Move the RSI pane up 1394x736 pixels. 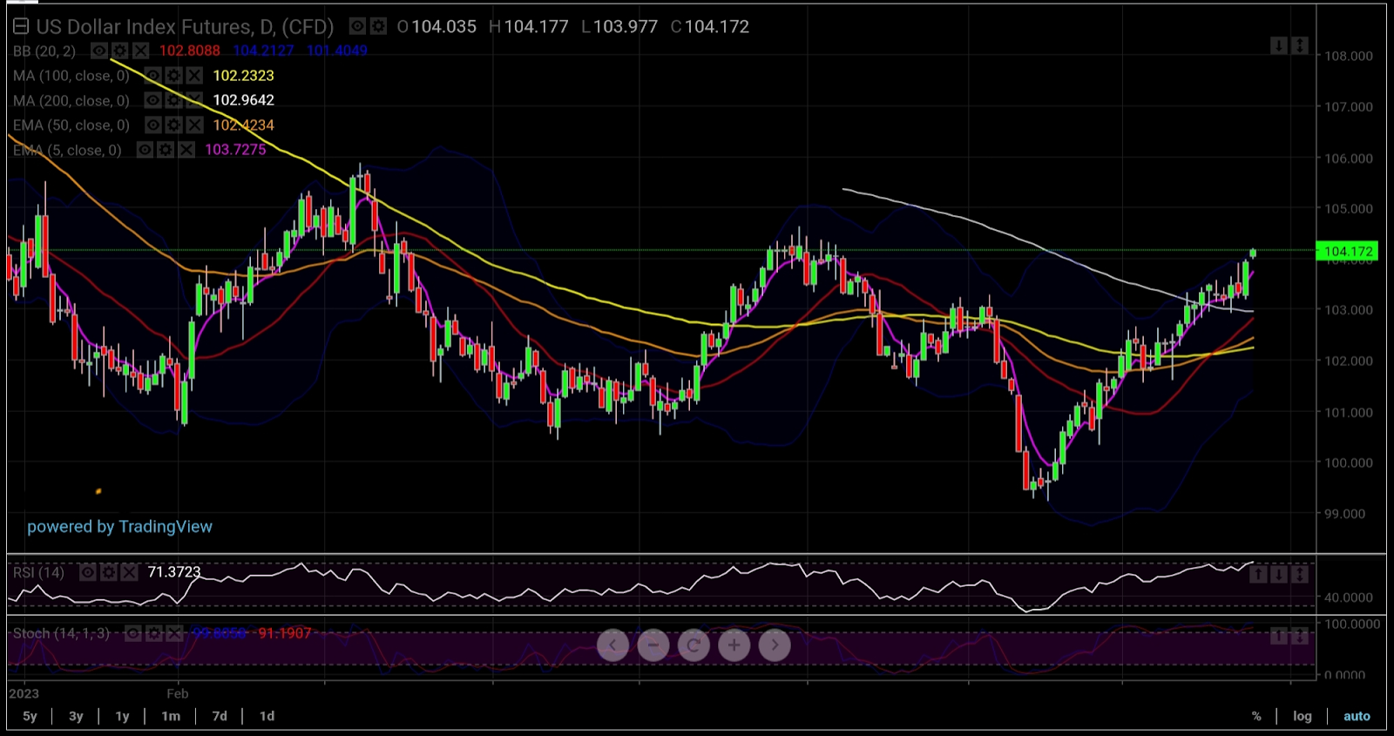[x=1257, y=575]
